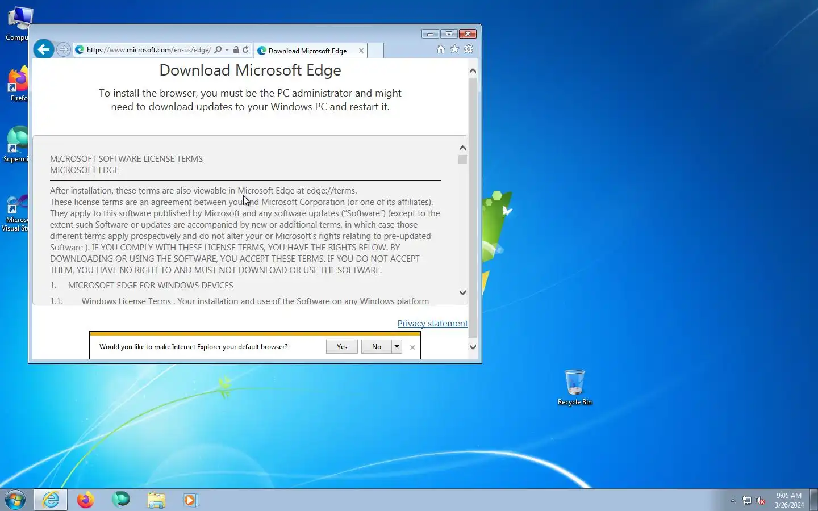
Task: Select the Microsoft Visual Studio desktop shortcut
Action: coord(15,213)
